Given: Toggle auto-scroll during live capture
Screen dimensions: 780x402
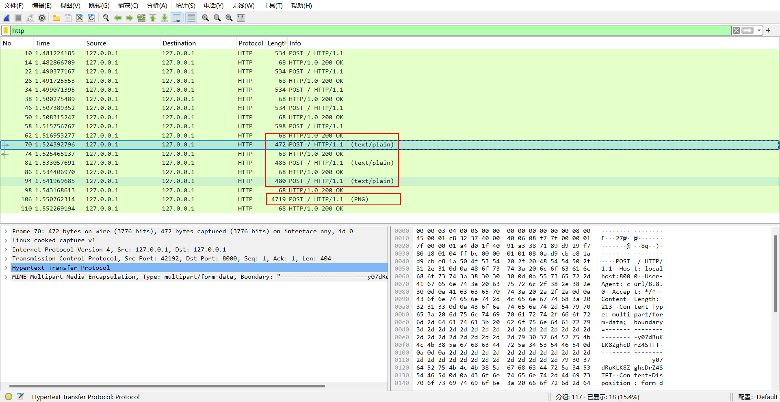Looking at the screenshot, I should click(x=177, y=18).
